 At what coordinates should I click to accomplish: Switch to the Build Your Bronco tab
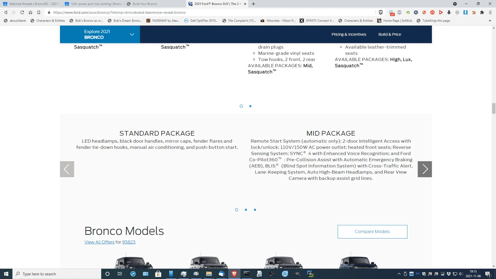click(x=155, y=4)
